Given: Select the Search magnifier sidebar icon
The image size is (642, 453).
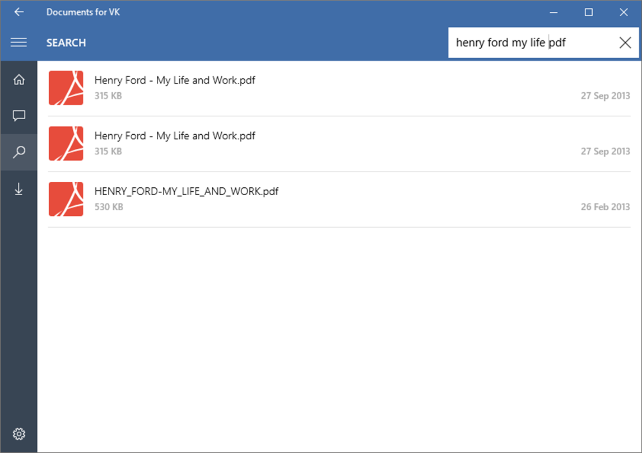Looking at the screenshot, I should click(x=18, y=152).
